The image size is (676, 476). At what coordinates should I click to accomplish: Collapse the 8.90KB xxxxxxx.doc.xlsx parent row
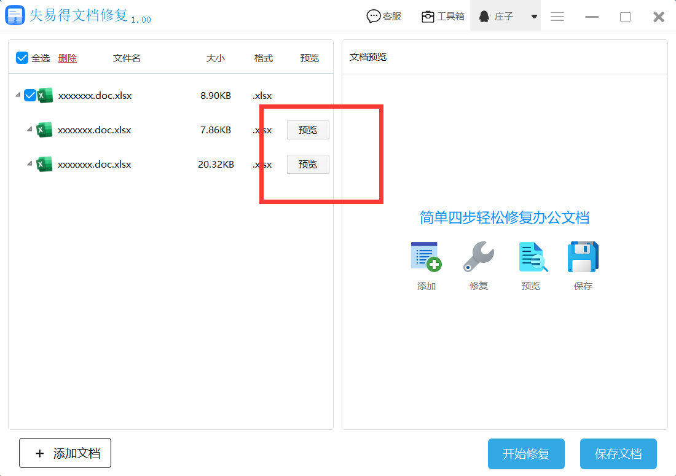tap(18, 95)
